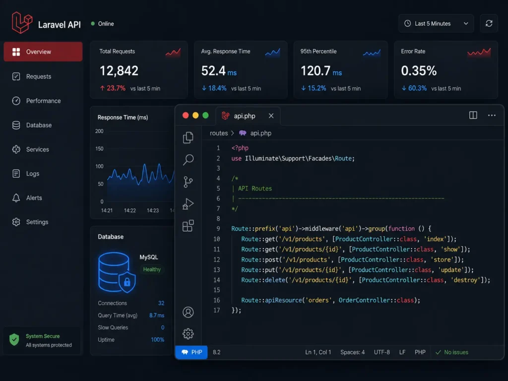Screen dimensions: 508x381
Task: Click the PHP status bar button
Action: coord(192,352)
